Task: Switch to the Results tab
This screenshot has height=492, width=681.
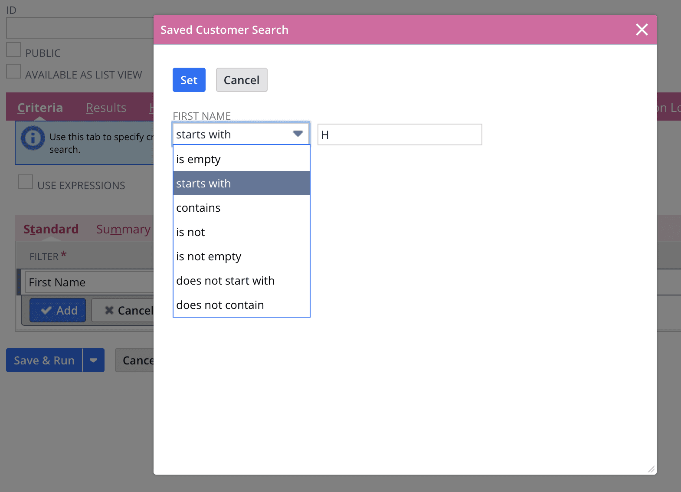Action: [x=106, y=107]
